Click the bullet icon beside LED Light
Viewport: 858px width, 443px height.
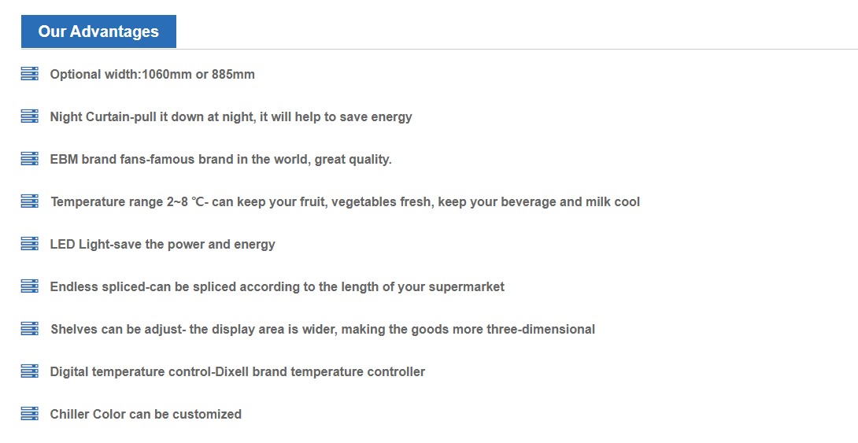click(29, 244)
